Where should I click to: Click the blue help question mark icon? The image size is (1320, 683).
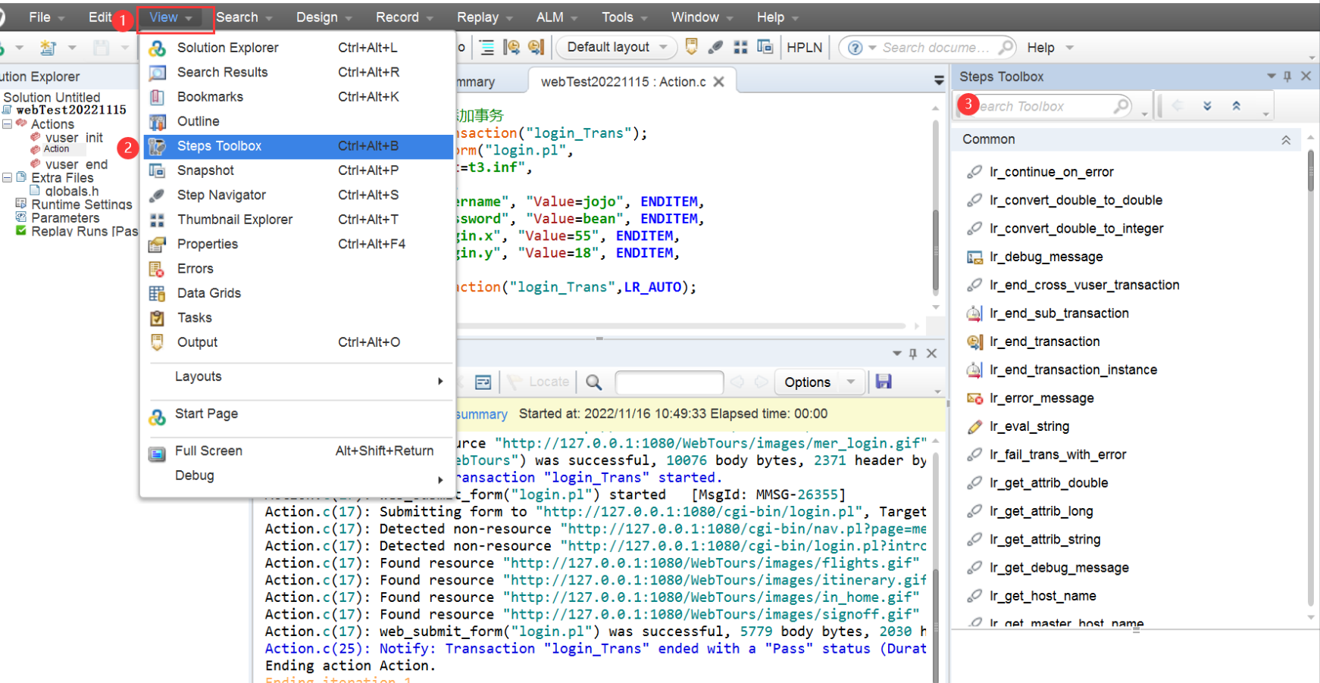(855, 48)
